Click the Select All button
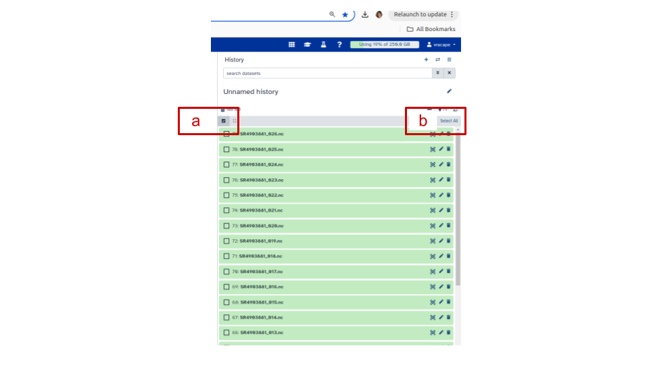The image size is (649, 365). click(x=449, y=121)
